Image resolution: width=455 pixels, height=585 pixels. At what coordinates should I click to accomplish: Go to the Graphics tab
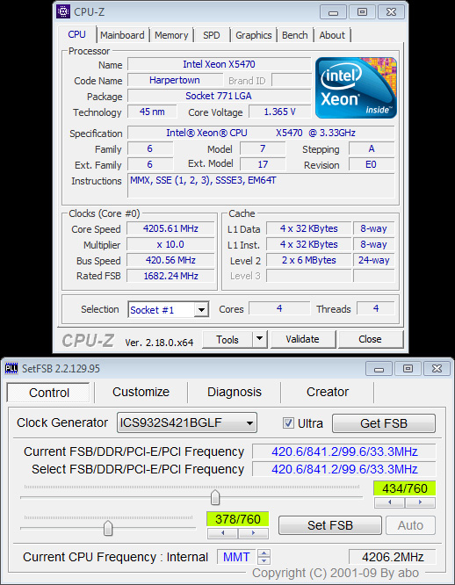[x=254, y=35]
